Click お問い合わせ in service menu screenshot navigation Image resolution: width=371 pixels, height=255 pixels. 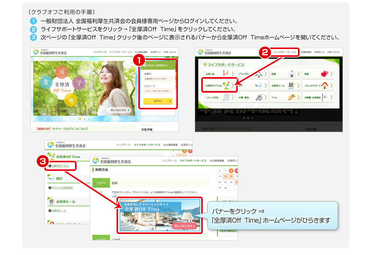334,52
